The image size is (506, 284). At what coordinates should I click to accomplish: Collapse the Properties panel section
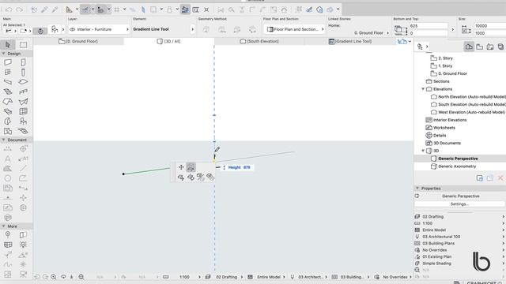coord(417,188)
